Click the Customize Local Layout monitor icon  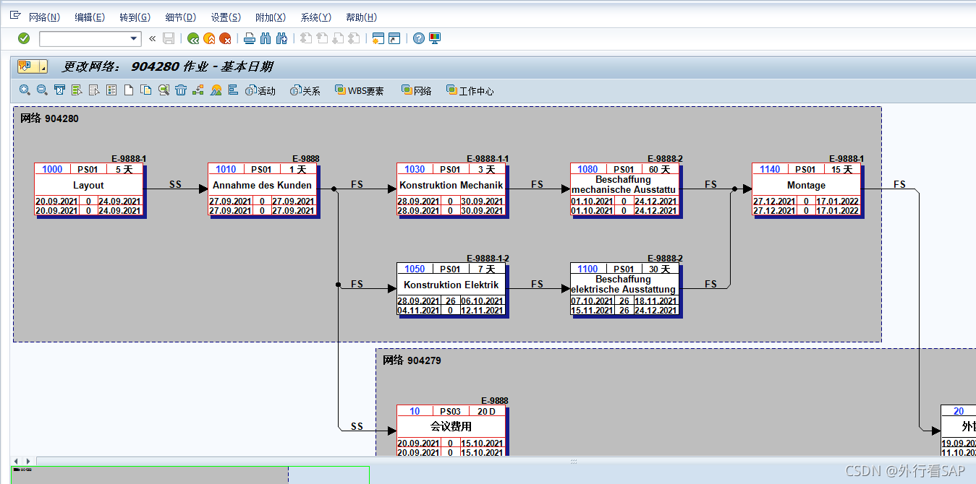click(435, 38)
